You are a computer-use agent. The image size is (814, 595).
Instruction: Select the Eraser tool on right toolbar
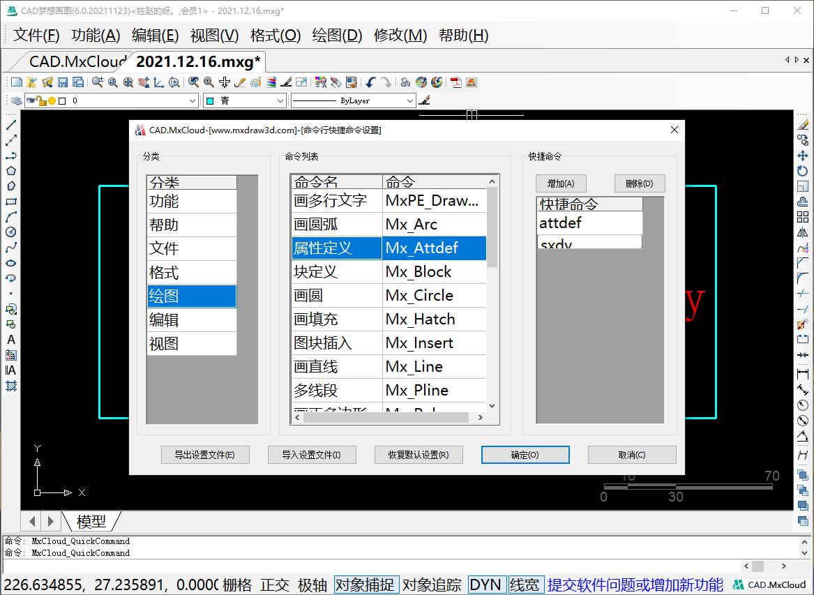(803, 124)
